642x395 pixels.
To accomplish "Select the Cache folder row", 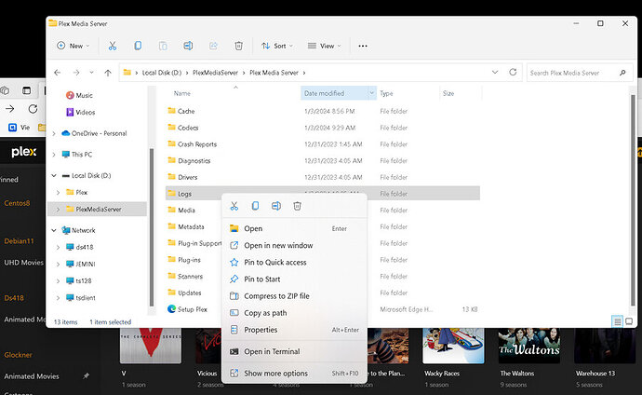I will 323,111.
